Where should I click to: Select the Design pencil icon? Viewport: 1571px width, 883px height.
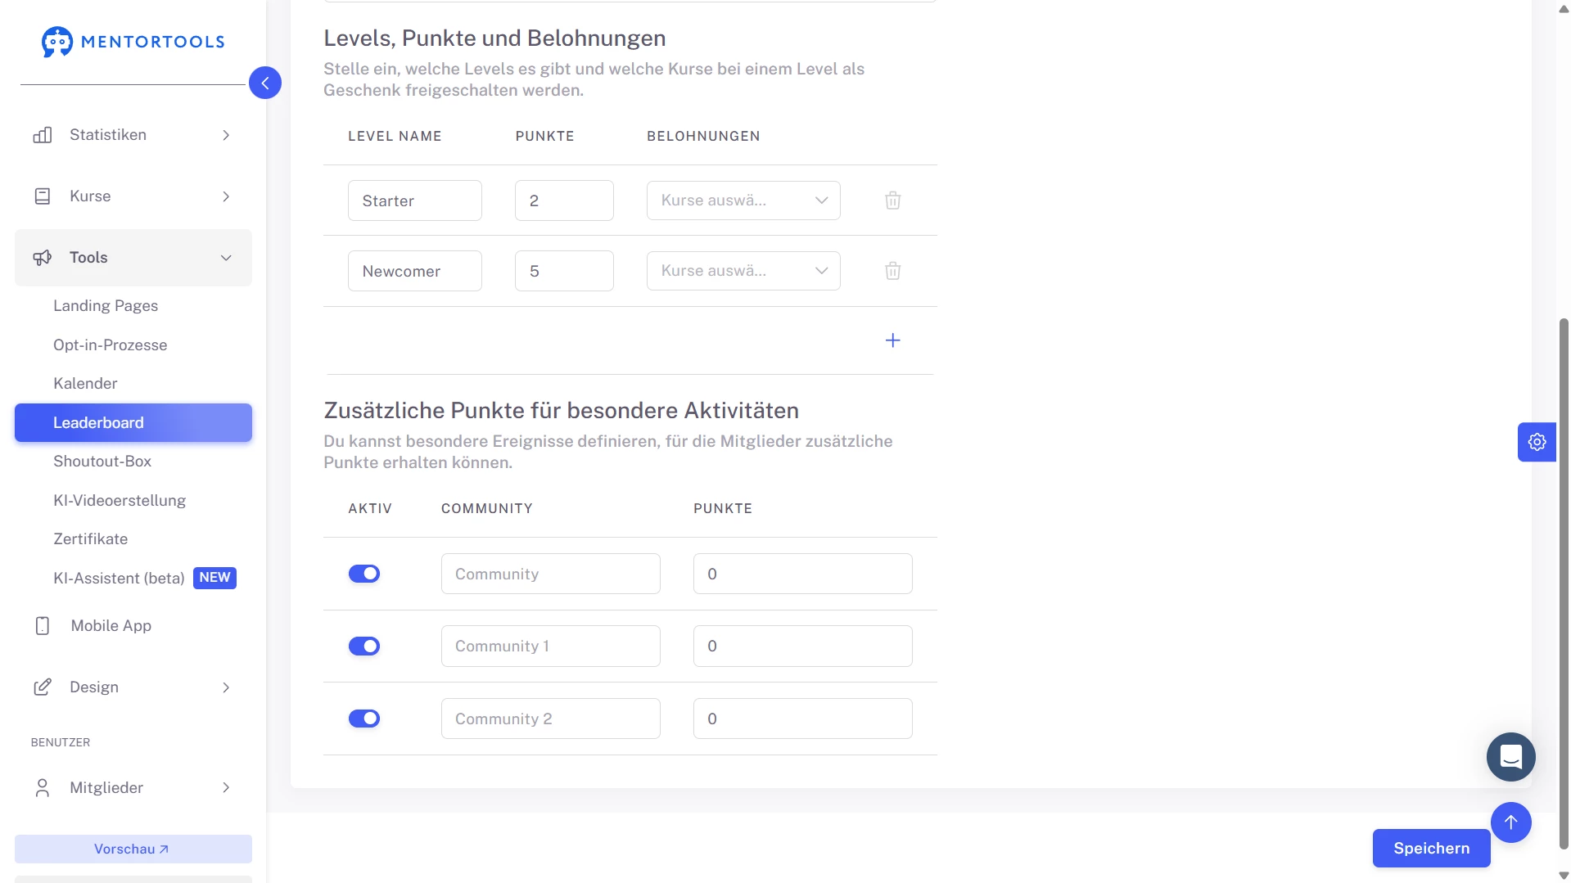(43, 687)
